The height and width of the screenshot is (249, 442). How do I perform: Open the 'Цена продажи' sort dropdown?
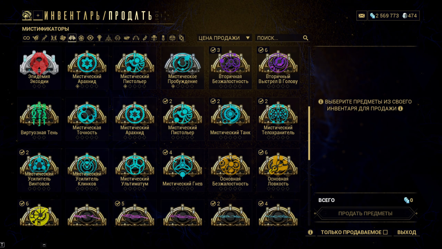pyautogui.click(x=224, y=38)
